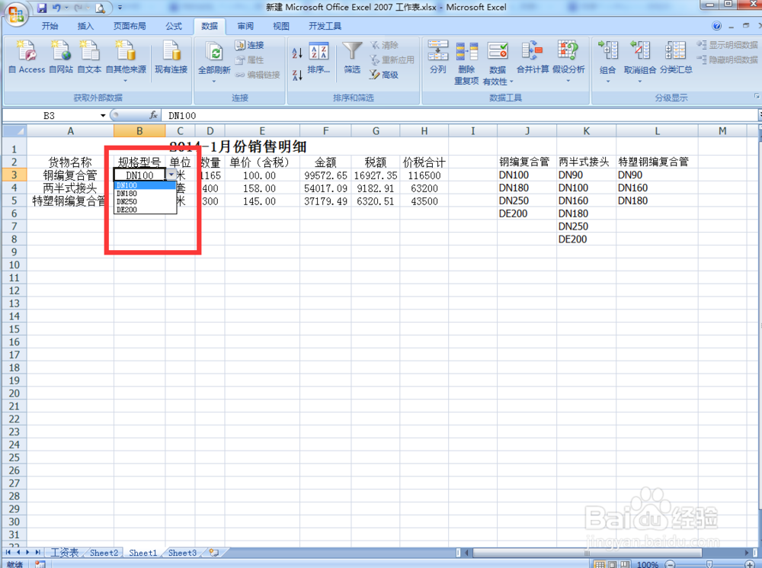Select DN160 cell in column L
Image resolution: width=762 pixels, height=568 pixels.
[657, 188]
